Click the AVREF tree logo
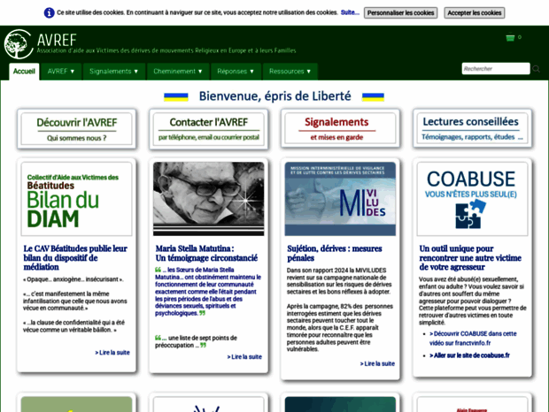The width and height of the screenshot is (549, 412). pos(19,44)
